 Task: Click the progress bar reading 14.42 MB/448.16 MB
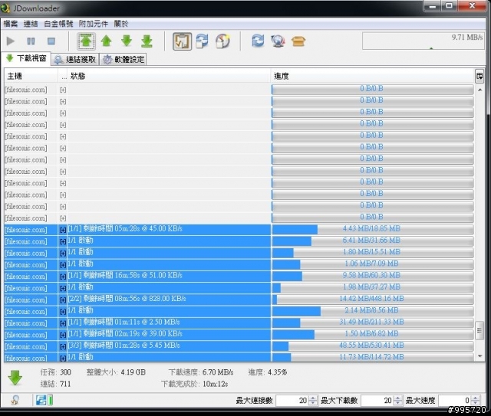[x=373, y=299]
